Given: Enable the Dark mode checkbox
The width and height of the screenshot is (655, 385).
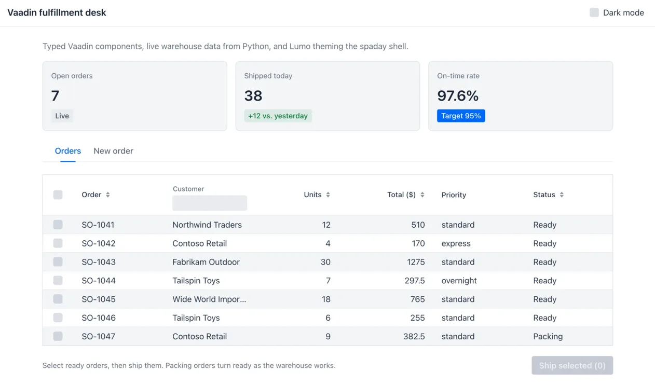Looking at the screenshot, I should (594, 12).
